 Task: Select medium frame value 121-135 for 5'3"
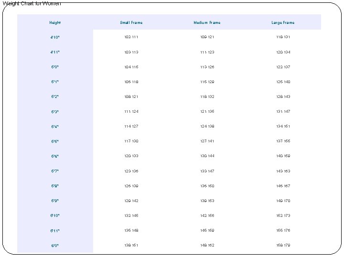(207, 111)
